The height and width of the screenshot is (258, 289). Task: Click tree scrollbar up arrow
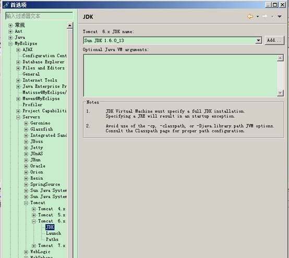tap(70, 25)
